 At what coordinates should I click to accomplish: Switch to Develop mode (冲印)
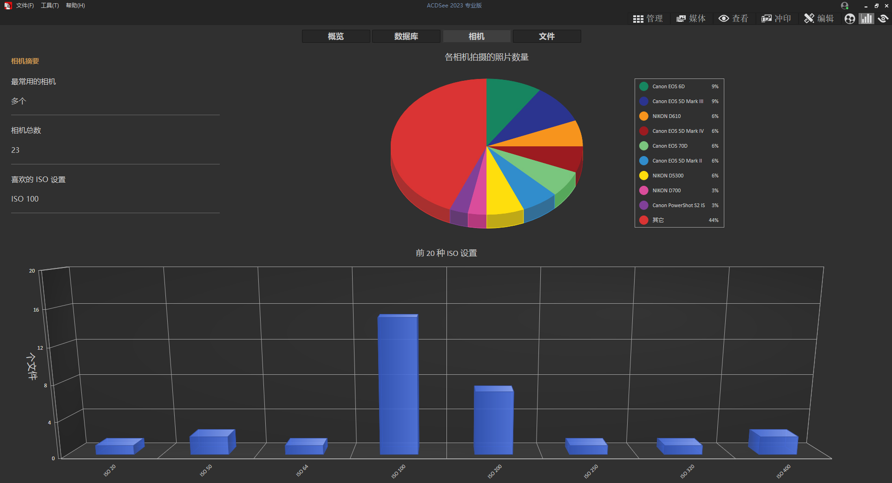[x=776, y=19]
